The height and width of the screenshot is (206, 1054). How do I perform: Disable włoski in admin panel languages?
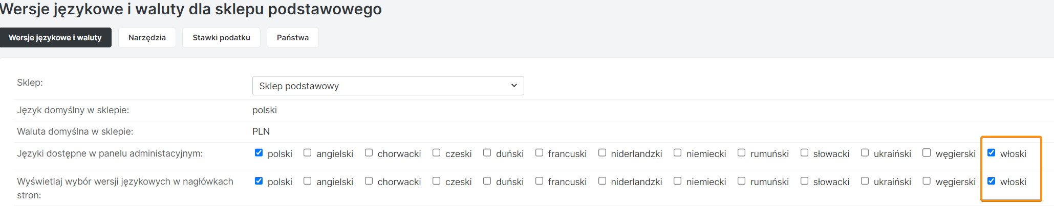[992, 153]
